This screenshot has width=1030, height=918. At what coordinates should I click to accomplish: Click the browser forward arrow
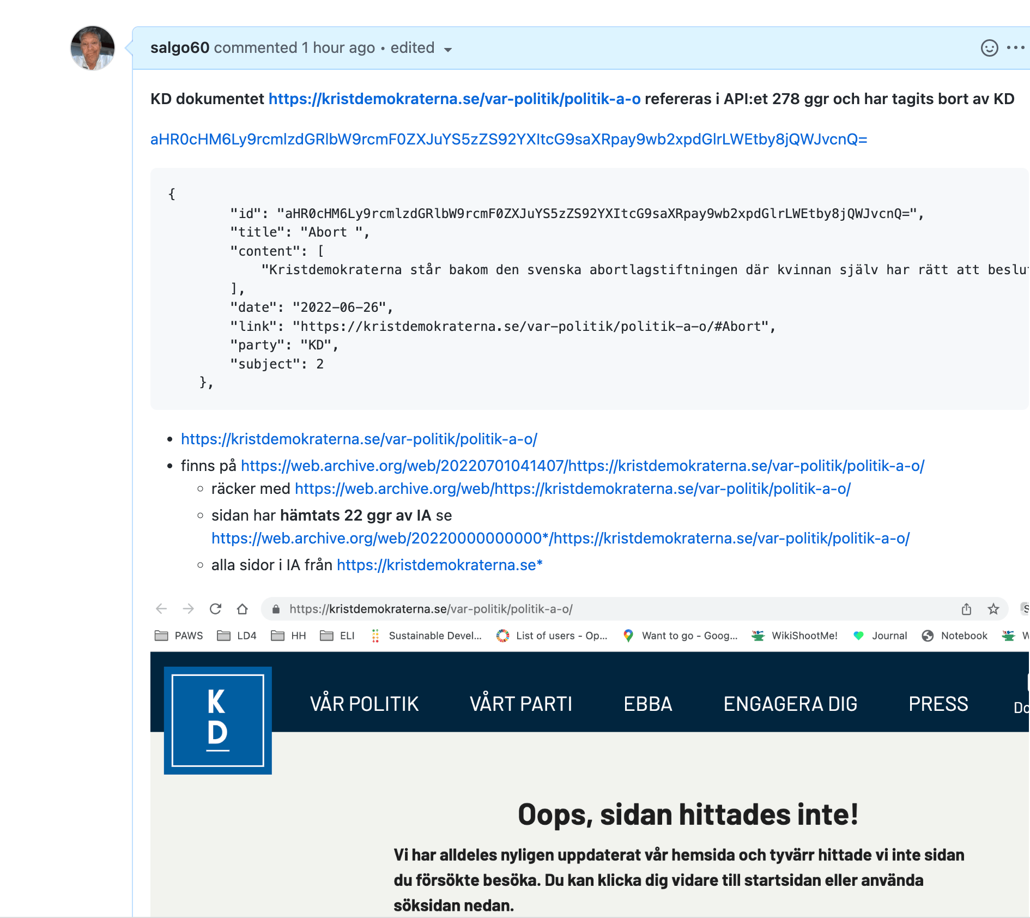click(189, 609)
